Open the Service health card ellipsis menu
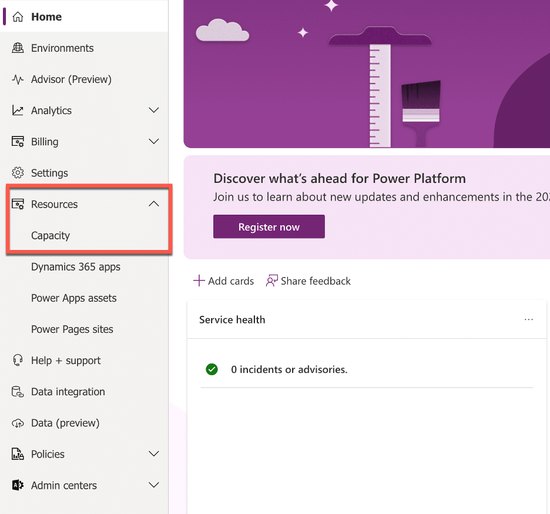 click(529, 319)
